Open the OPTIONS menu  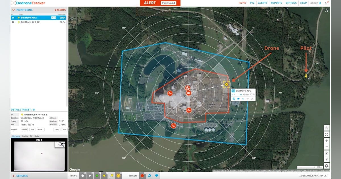click(291, 3)
